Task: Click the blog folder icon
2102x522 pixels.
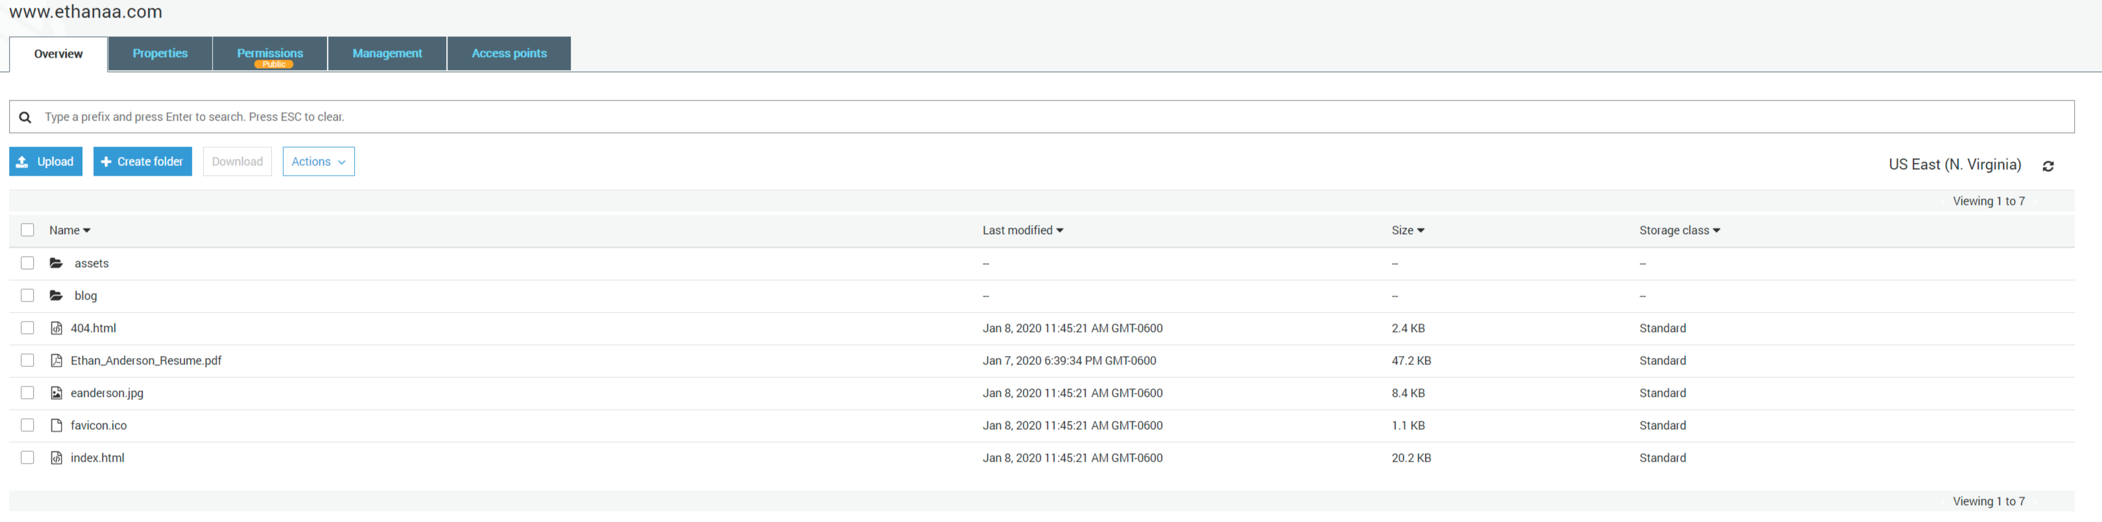Action: point(56,296)
